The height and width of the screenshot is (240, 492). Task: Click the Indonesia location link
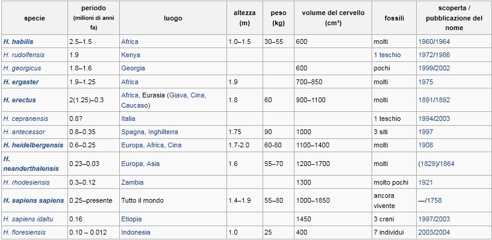point(136,232)
